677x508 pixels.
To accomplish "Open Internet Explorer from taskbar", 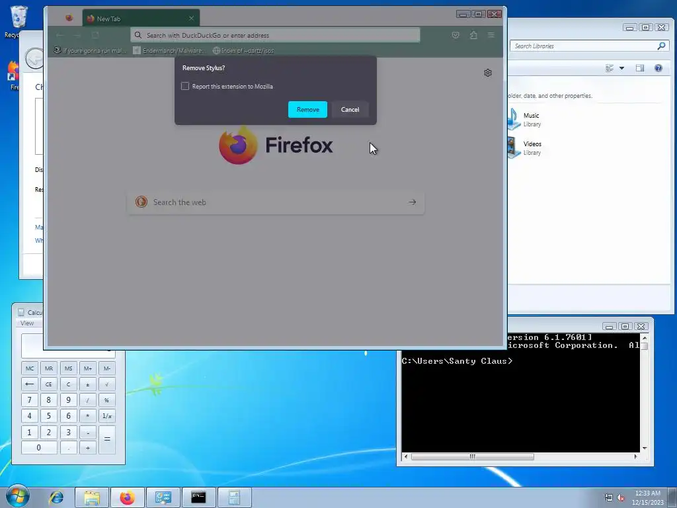I will pyautogui.click(x=56, y=497).
